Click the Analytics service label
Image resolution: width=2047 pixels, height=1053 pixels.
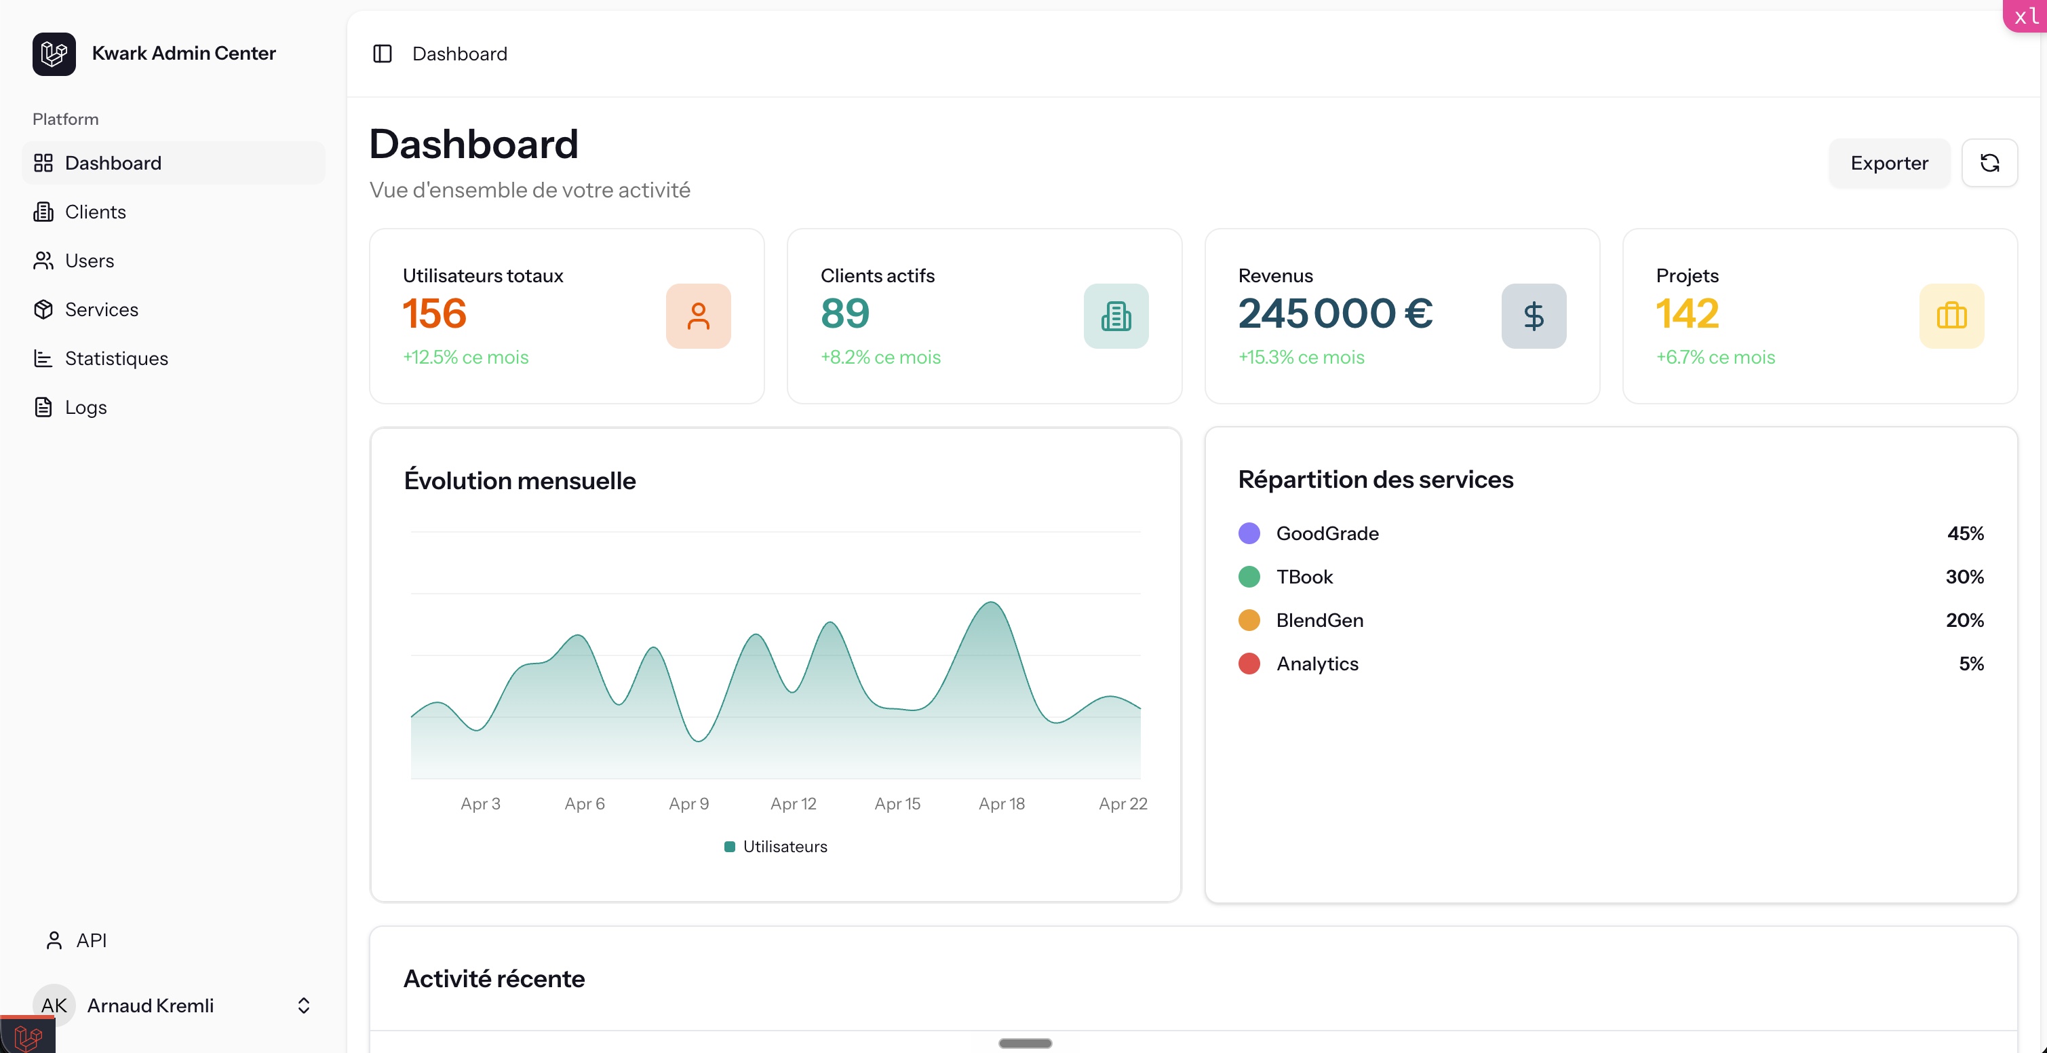coord(1317,664)
